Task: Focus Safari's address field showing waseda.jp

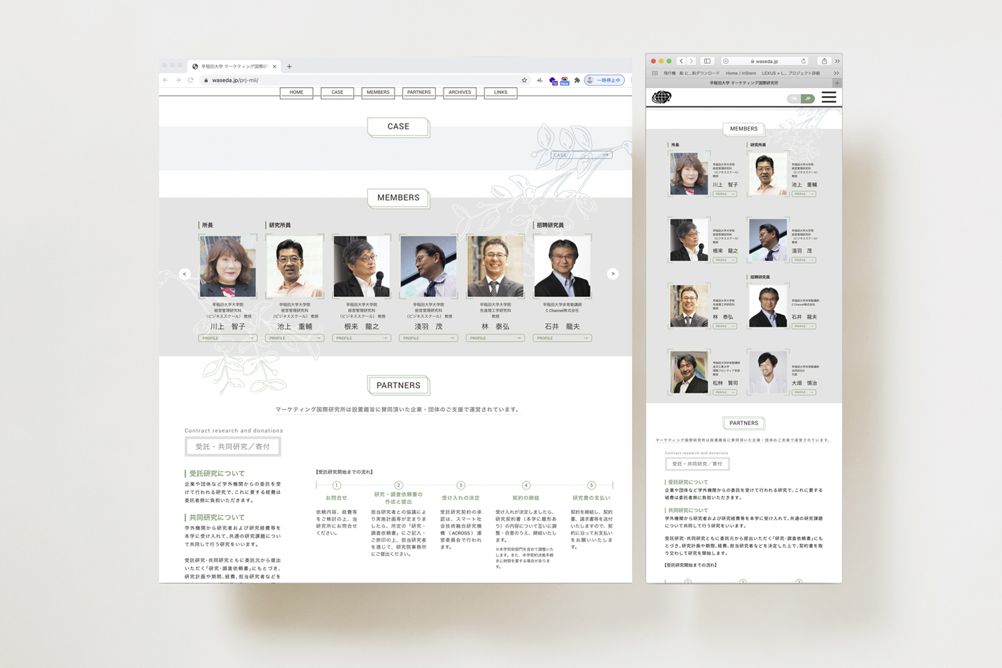Action: pos(765,61)
